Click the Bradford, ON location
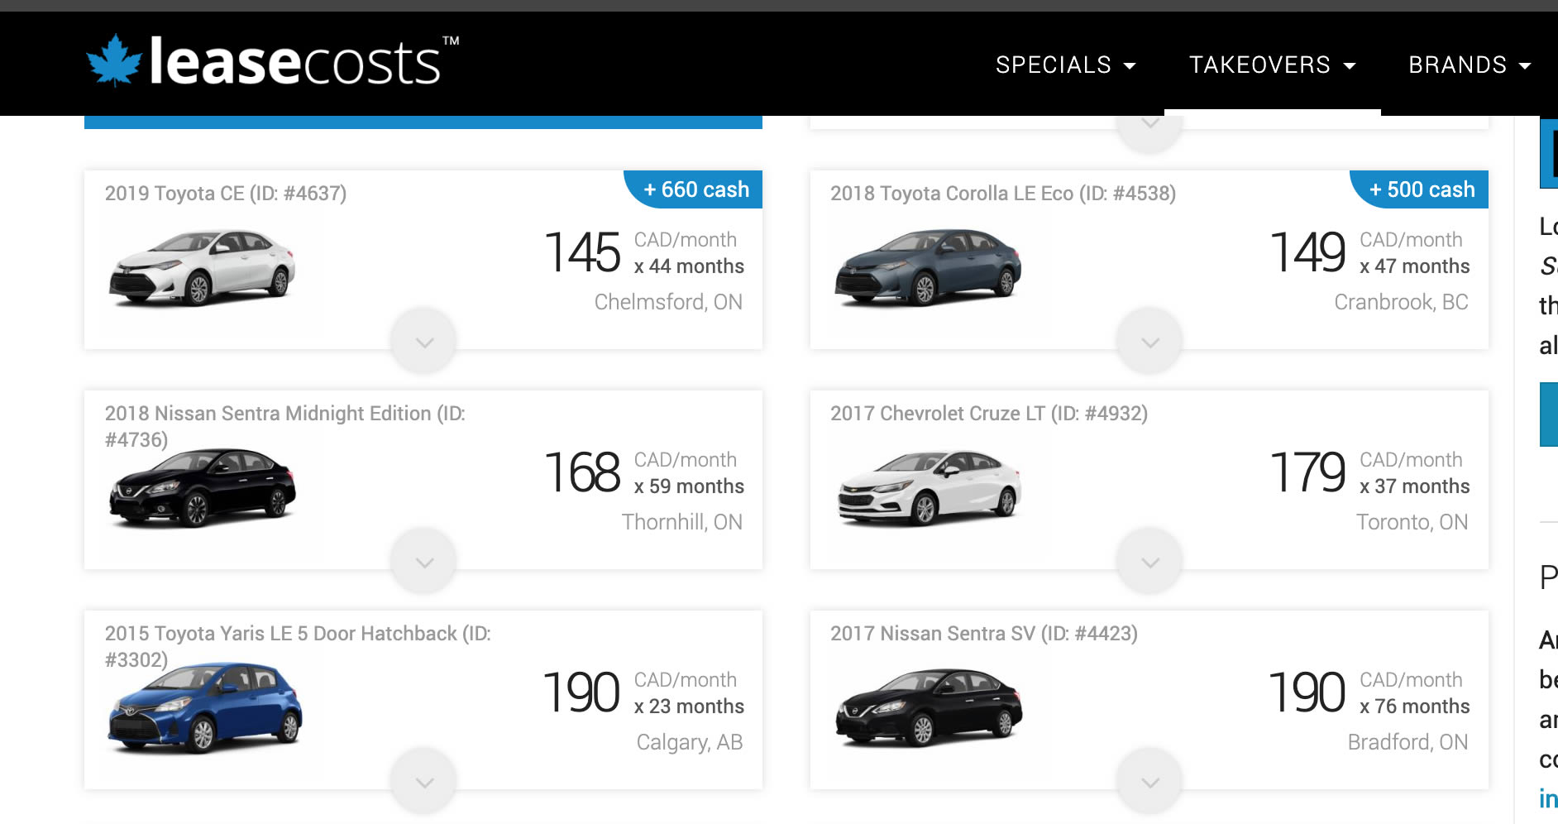The height and width of the screenshot is (824, 1558). (x=1408, y=742)
